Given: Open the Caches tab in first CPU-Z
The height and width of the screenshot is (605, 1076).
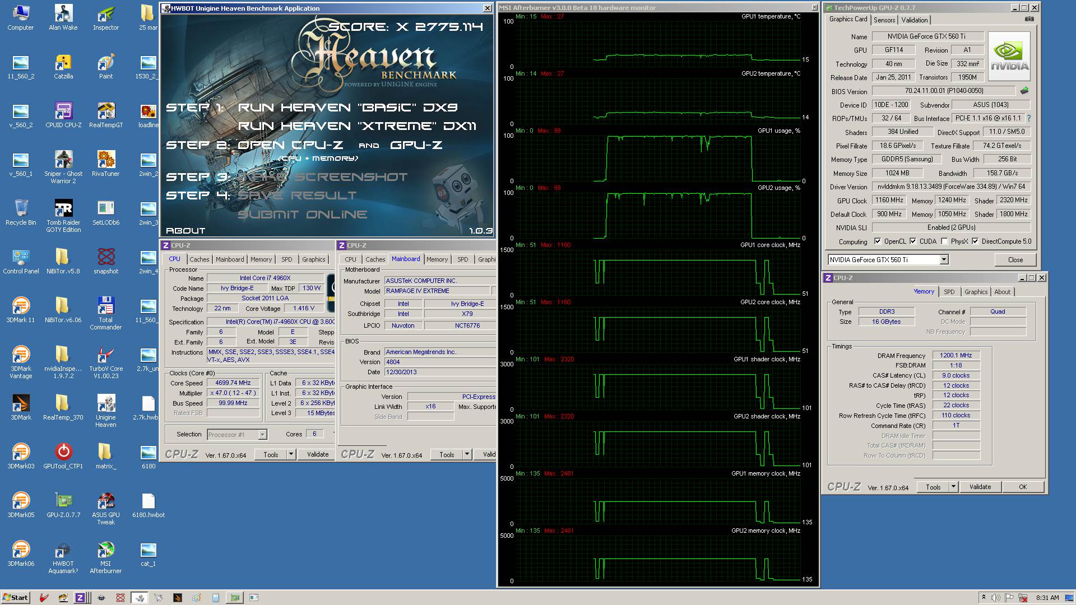Looking at the screenshot, I should [199, 259].
